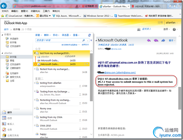The height and width of the screenshot is (140, 183).
Task: Expand search options double chevron
Action: [x=91, y=40]
